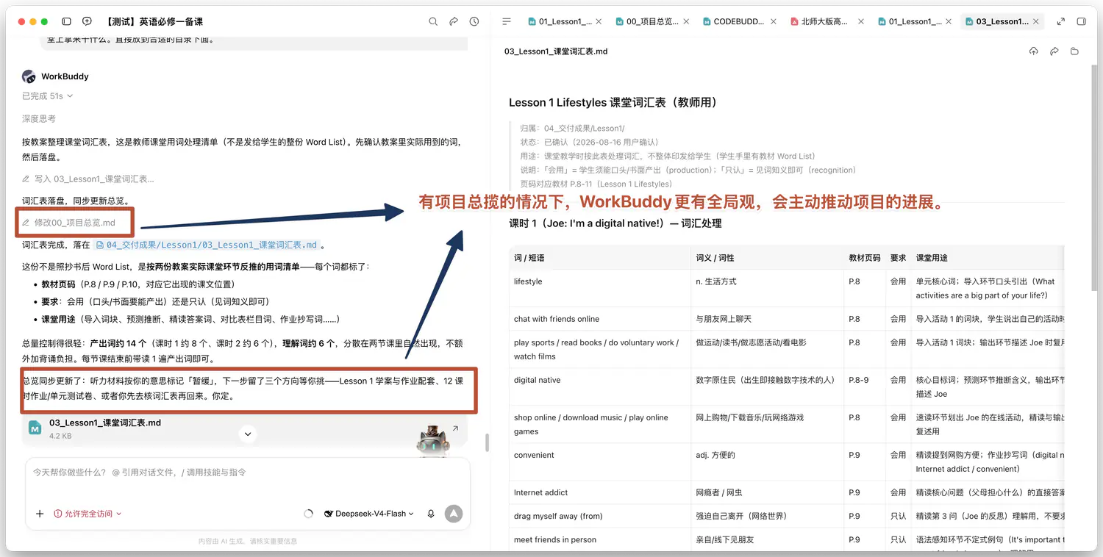Expand the 深度思考 section
This screenshot has width=1103, height=557.
[x=39, y=118]
